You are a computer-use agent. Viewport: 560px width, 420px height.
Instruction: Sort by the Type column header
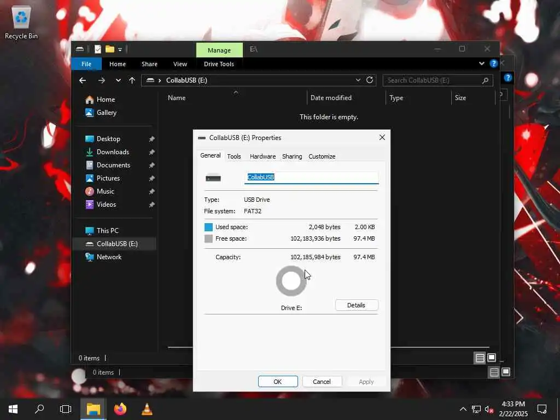point(396,98)
